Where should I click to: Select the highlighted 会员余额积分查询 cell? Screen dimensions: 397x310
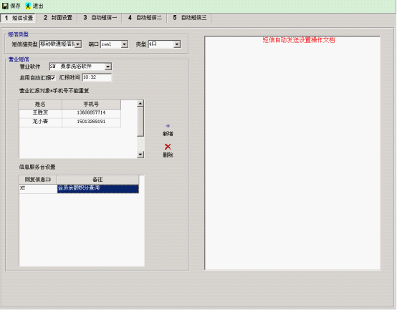[98, 188]
